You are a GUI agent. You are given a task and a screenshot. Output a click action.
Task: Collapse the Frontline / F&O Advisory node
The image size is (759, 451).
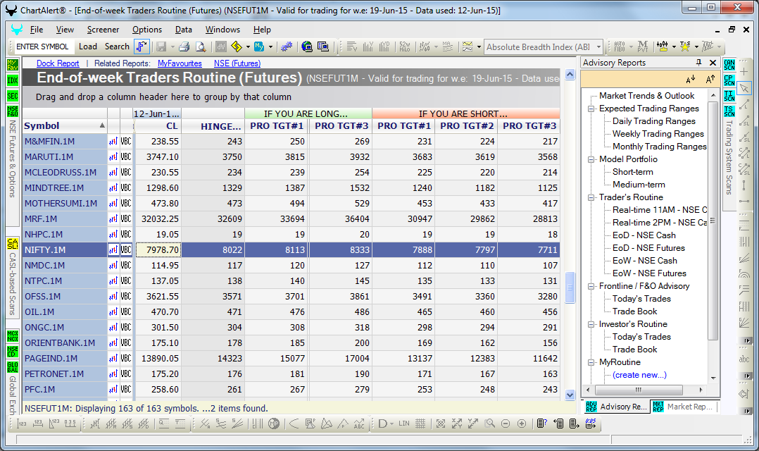click(x=591, y=286)
